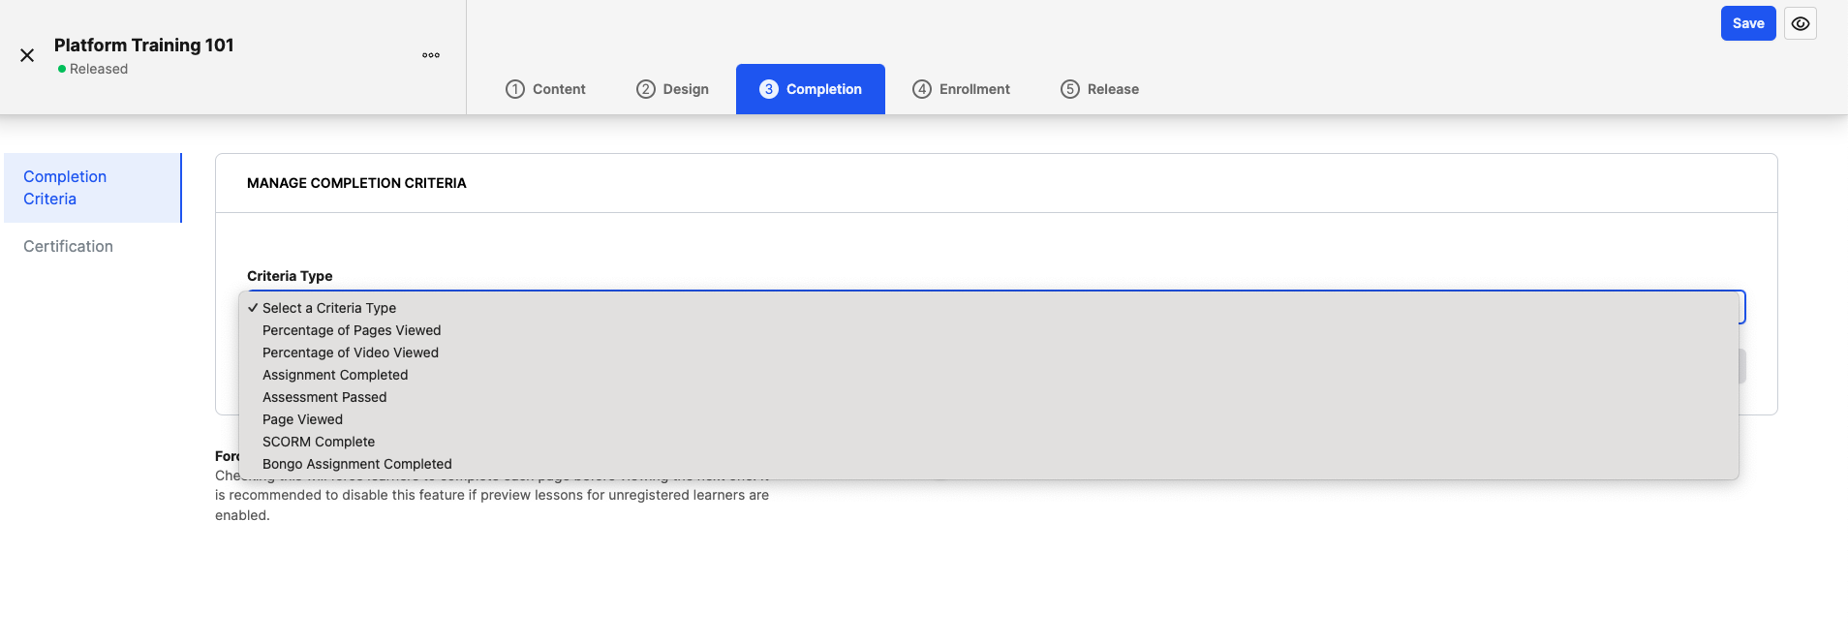This screenshot has width=1848, height=644.
Task: Select Assessment Passed criteria type
Action: coord(324,397)
